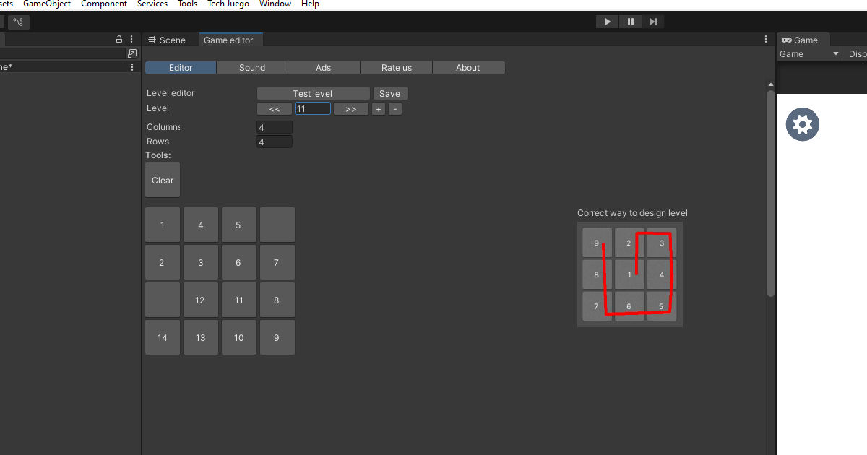
Task: Click grid cell numbered 7
Action: [277, 262]
